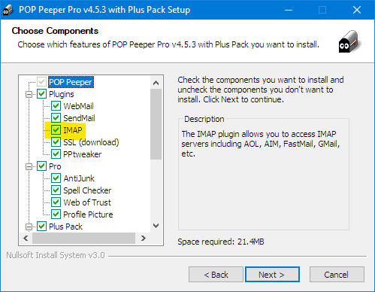Click the POP Peeper mailbox logo in header
Image resolution: width=375 pixels, height=292 pixels.
click(x=350, y=41)
